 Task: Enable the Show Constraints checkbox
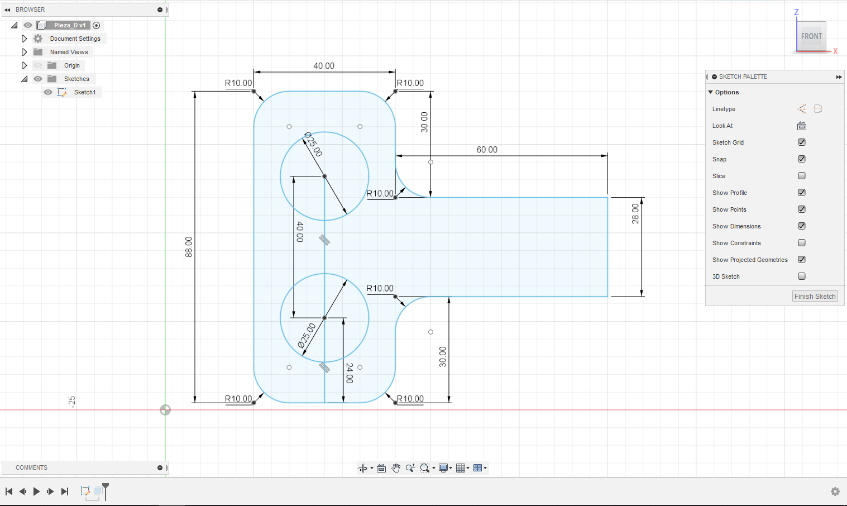802,243
